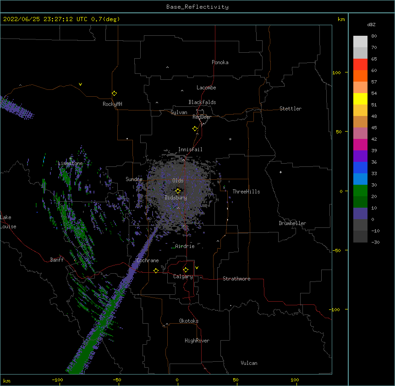This screenshot has height=386, width=395.
Task: Click the Vulcan town label
Action: click(249, 363)
